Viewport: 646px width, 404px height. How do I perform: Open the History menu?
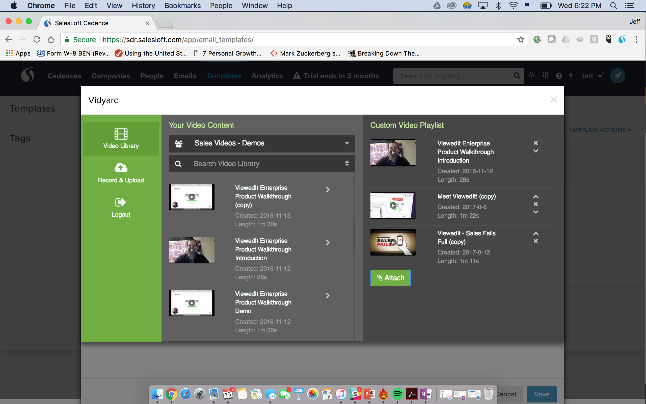[143, 6]
